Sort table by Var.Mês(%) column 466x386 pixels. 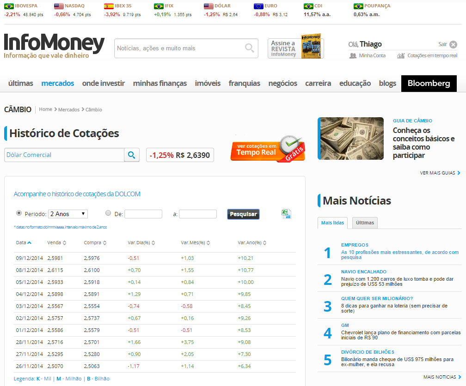coord(195,242)
